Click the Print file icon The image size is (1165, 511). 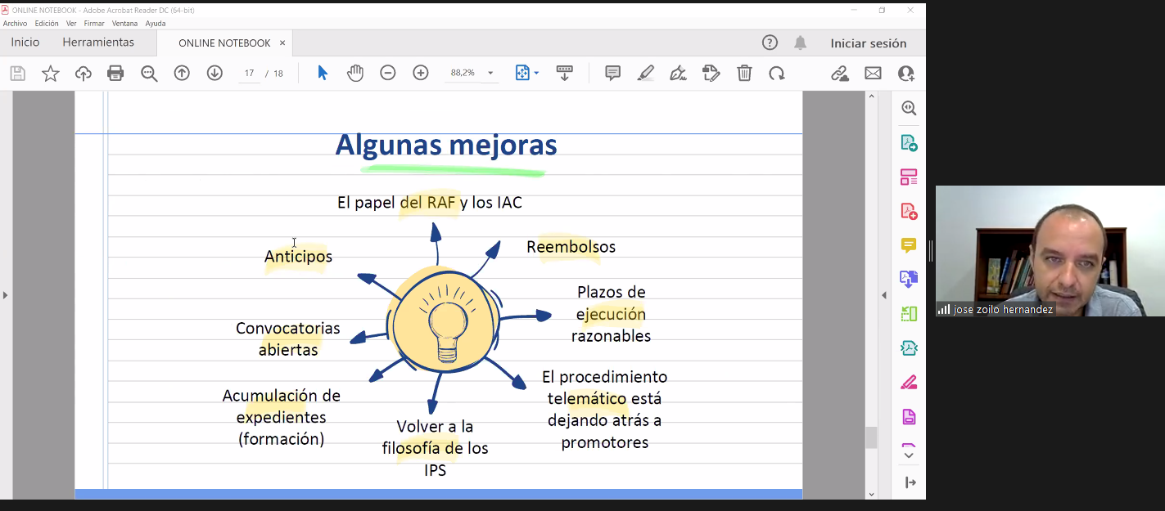(x=115, y=74)
